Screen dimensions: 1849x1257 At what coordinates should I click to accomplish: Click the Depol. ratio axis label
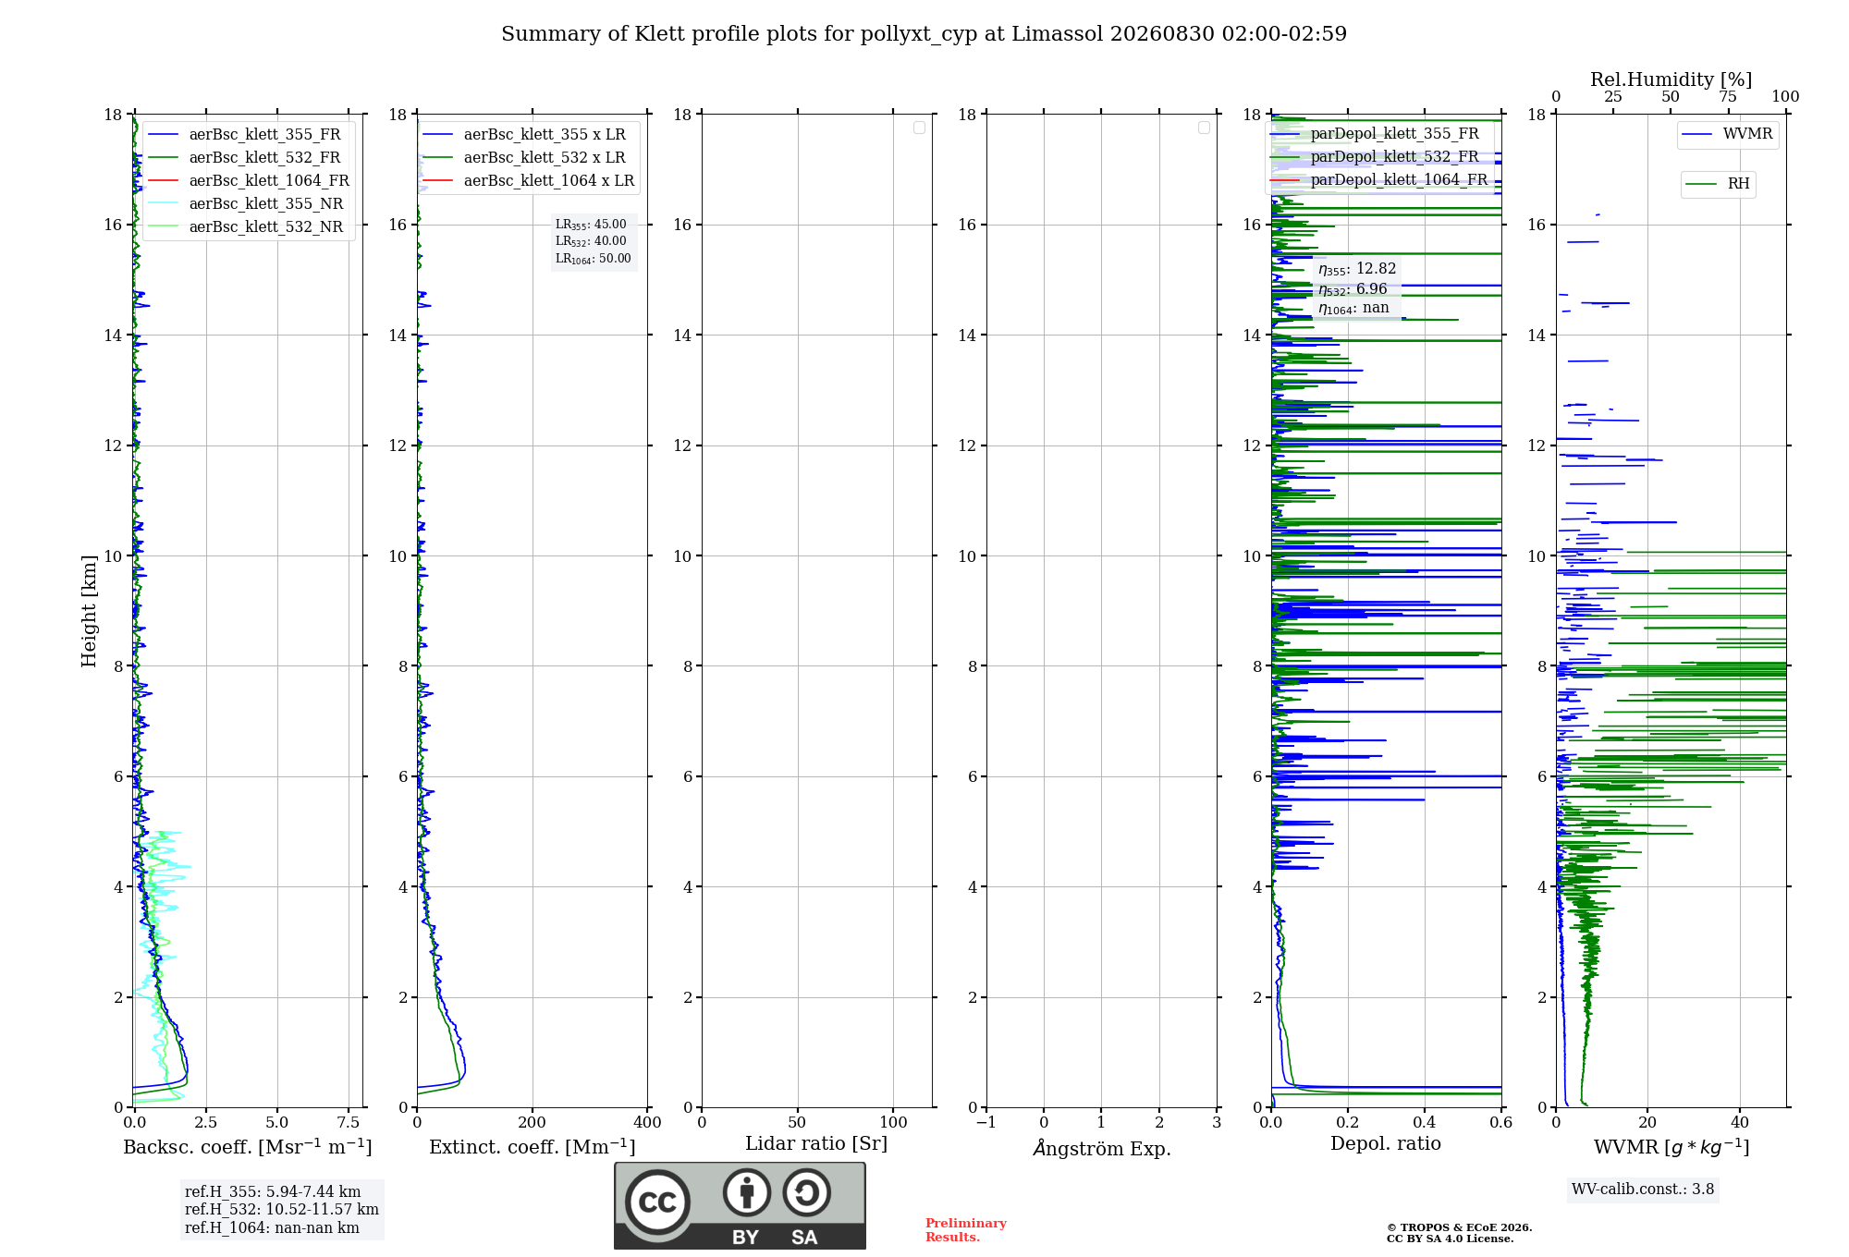[x=1386, y=1143]
